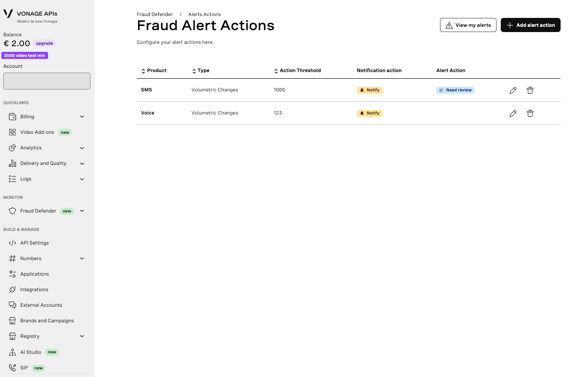Expand the Numbers section
Screen dimensions: 570x377
[x=82, y=258]
